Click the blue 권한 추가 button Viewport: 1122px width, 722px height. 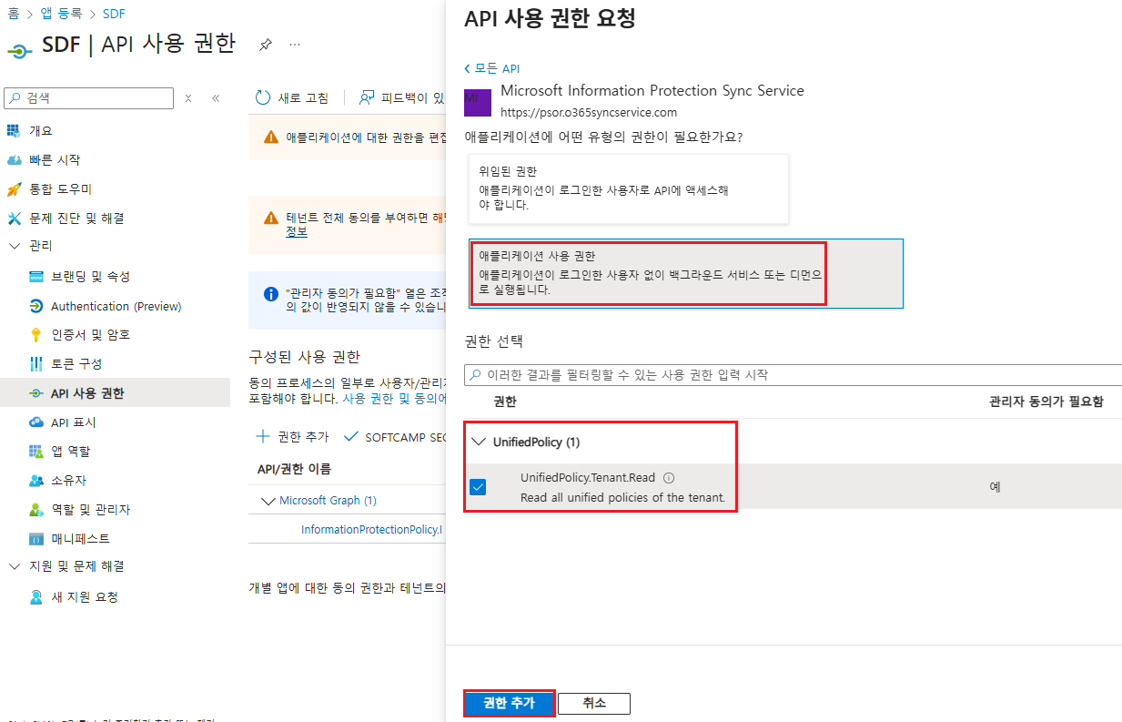click(509, 703)
